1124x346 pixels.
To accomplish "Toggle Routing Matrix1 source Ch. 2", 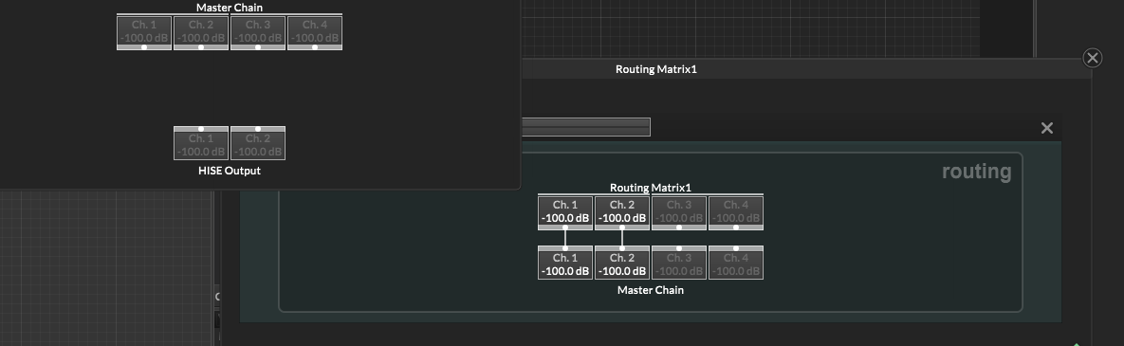I will [621, 213].
